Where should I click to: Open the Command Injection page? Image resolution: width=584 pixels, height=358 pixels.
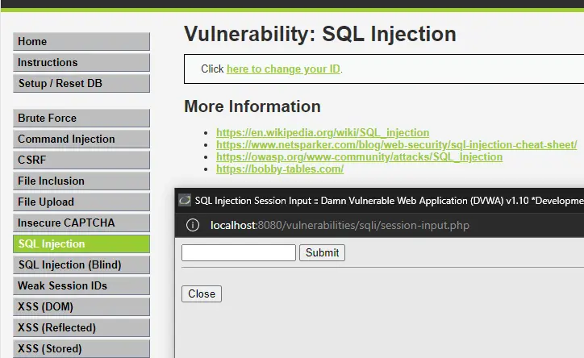[81, 139]
